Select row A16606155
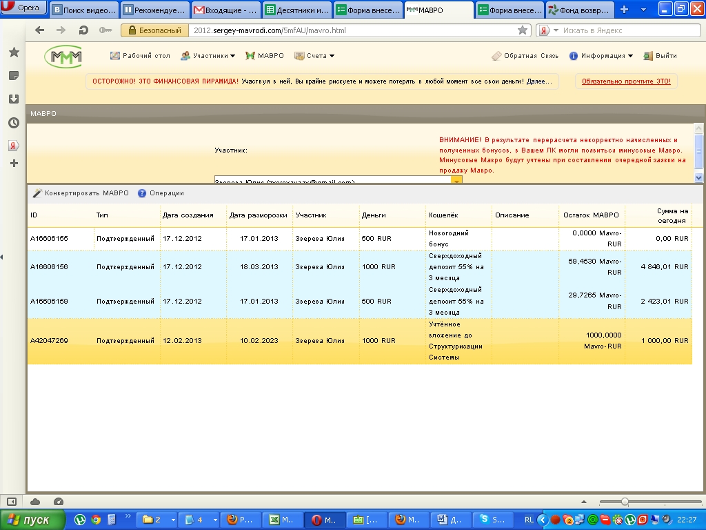The height and width of the screenshot is (530, 706). click(x=360, y=239)
